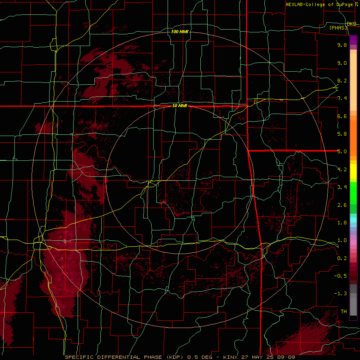Select the 2.6 scale value

[x=342, y=205]
